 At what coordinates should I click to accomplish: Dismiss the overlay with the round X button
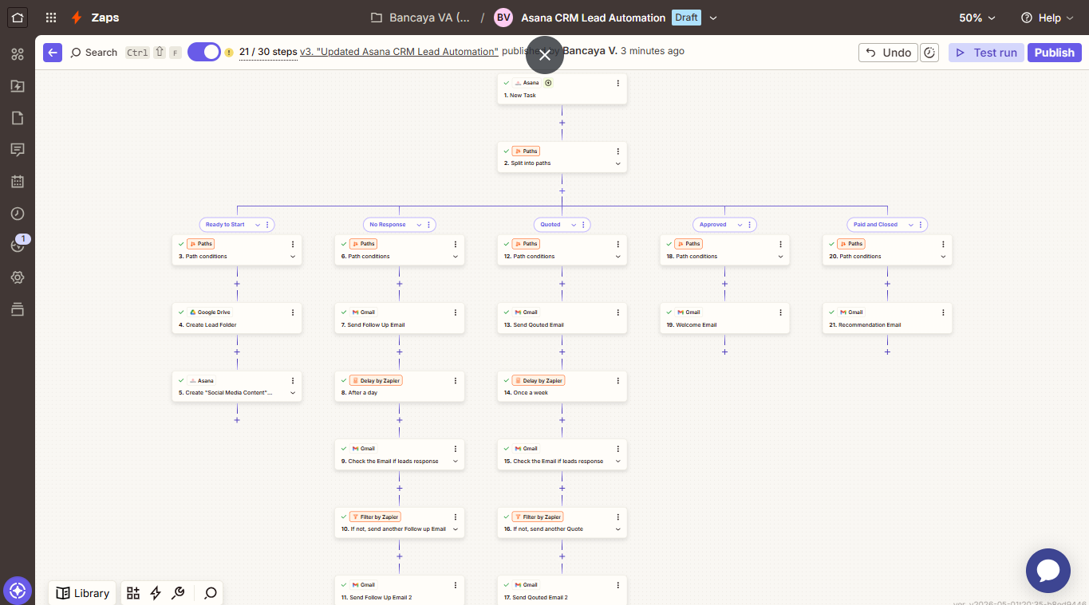tap(545, 55)
